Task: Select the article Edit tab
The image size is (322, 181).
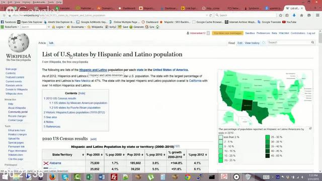Action: [x=240, y=43]
